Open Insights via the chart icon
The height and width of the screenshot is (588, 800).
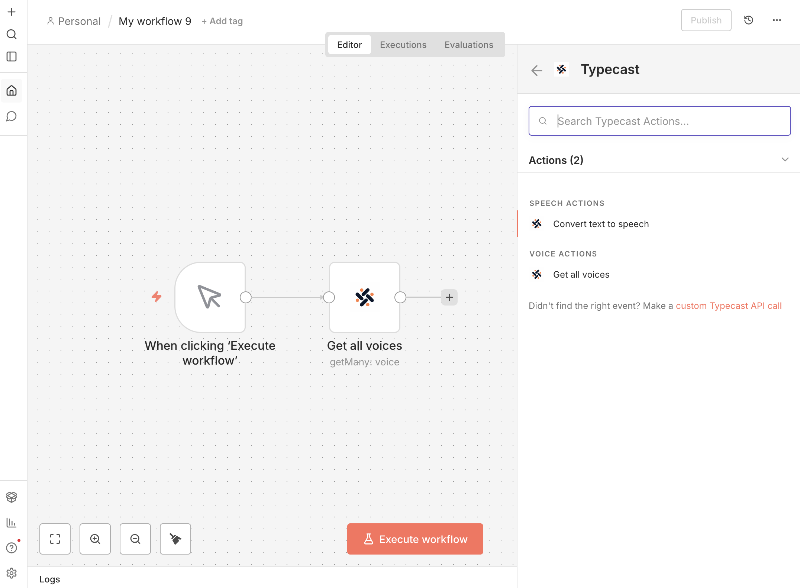point(12,522)
